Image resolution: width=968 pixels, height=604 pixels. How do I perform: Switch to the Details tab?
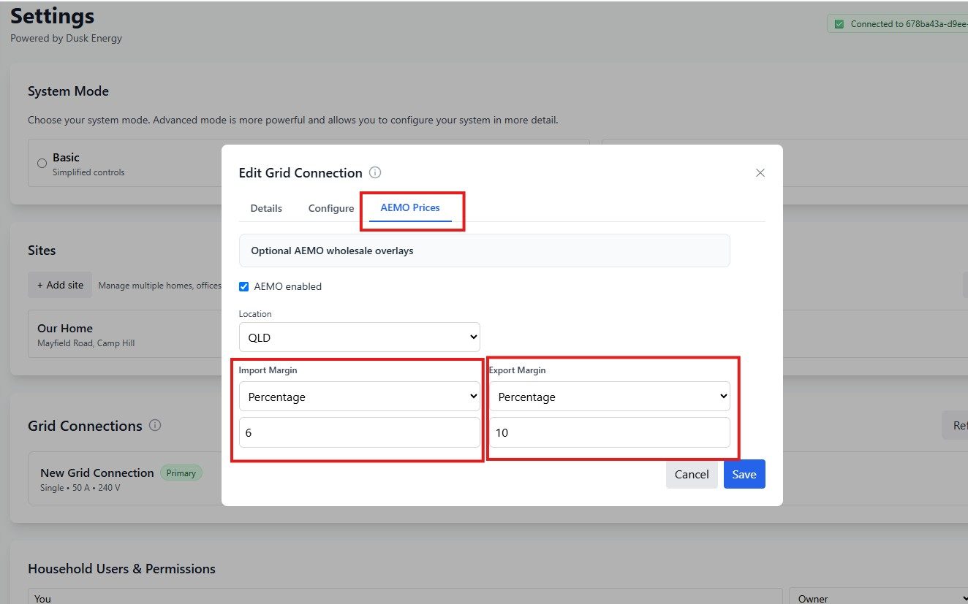tap(266, 208)
